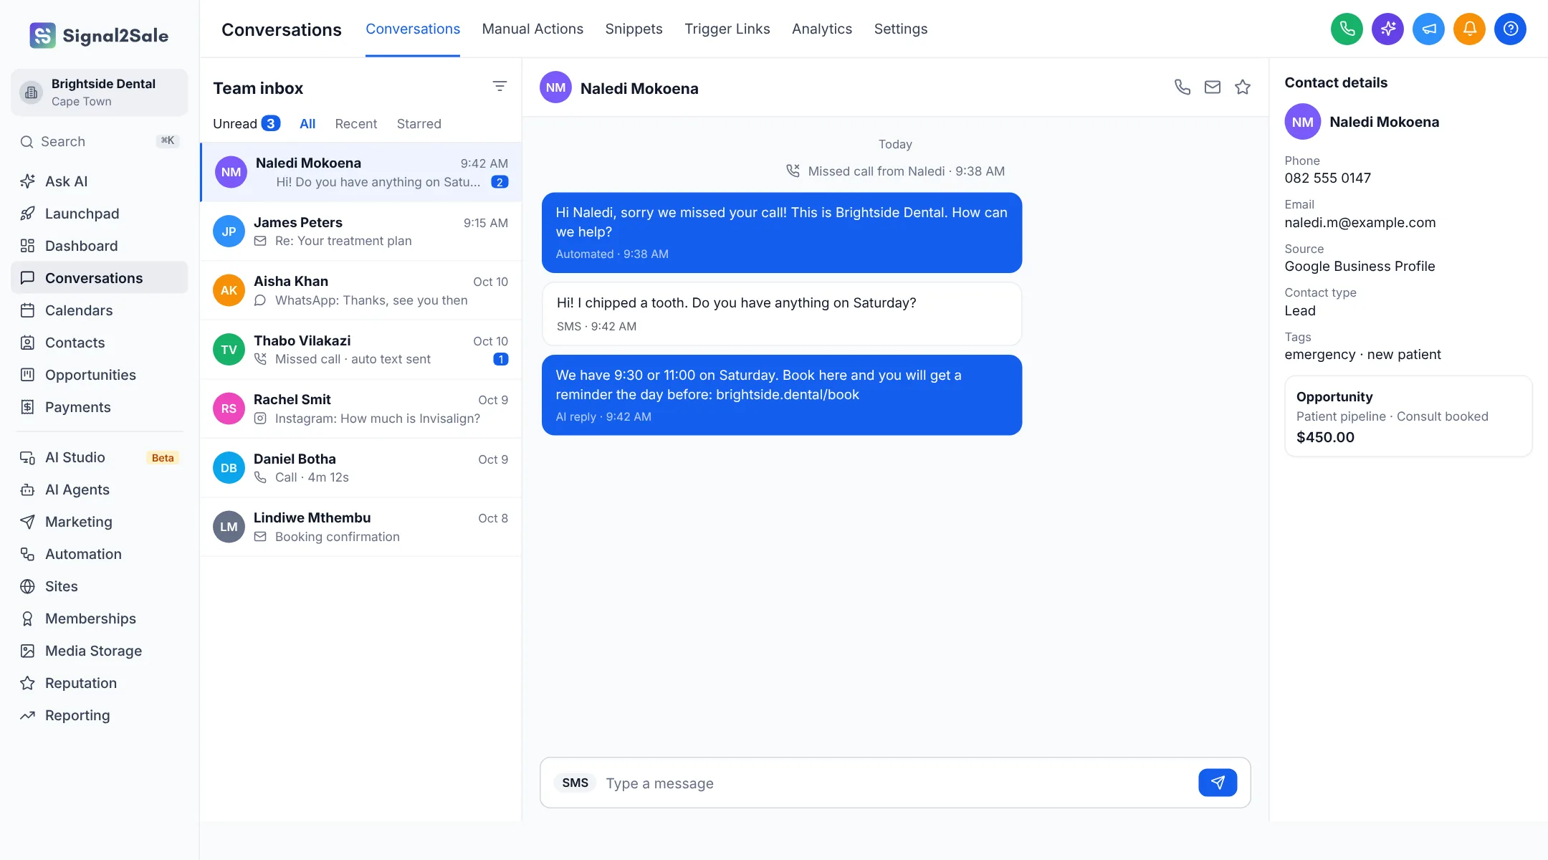Open James Peters conversation
This screenshot has width=1548, height=860.
(360, 231)
